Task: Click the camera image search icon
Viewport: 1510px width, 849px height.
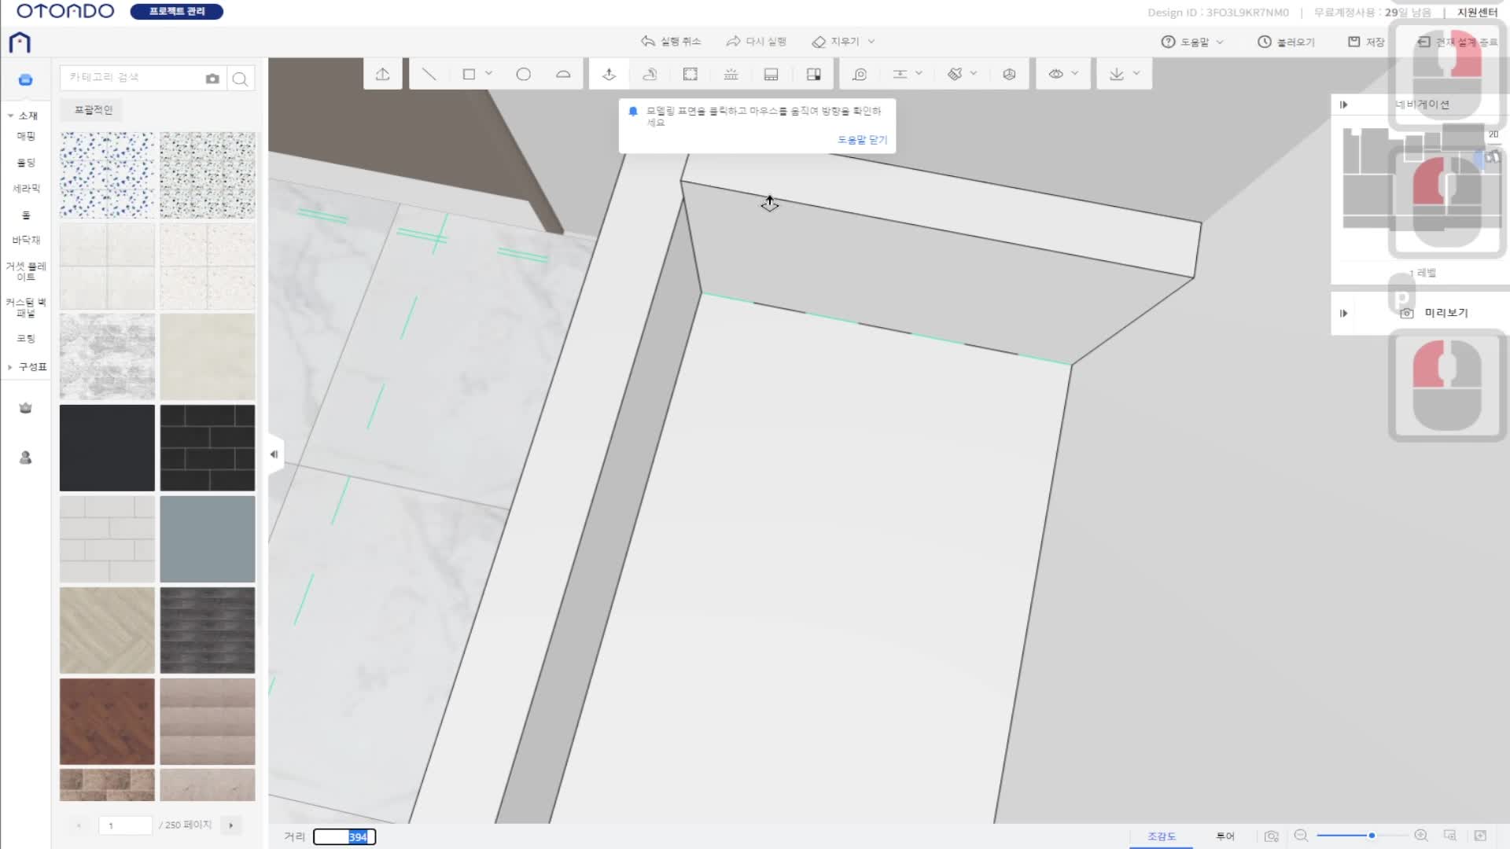Action: [x=212, y=79]
